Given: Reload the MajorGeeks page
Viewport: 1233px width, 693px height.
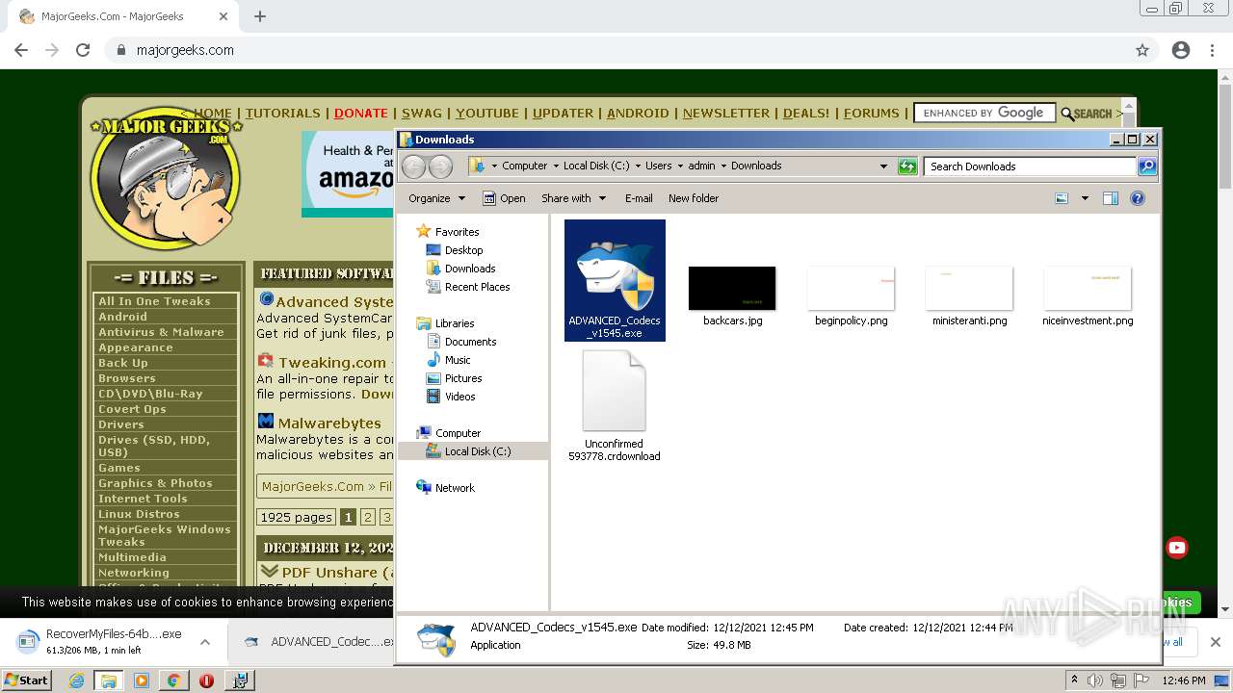Looking at the screenshot, I should coord(83,50).
